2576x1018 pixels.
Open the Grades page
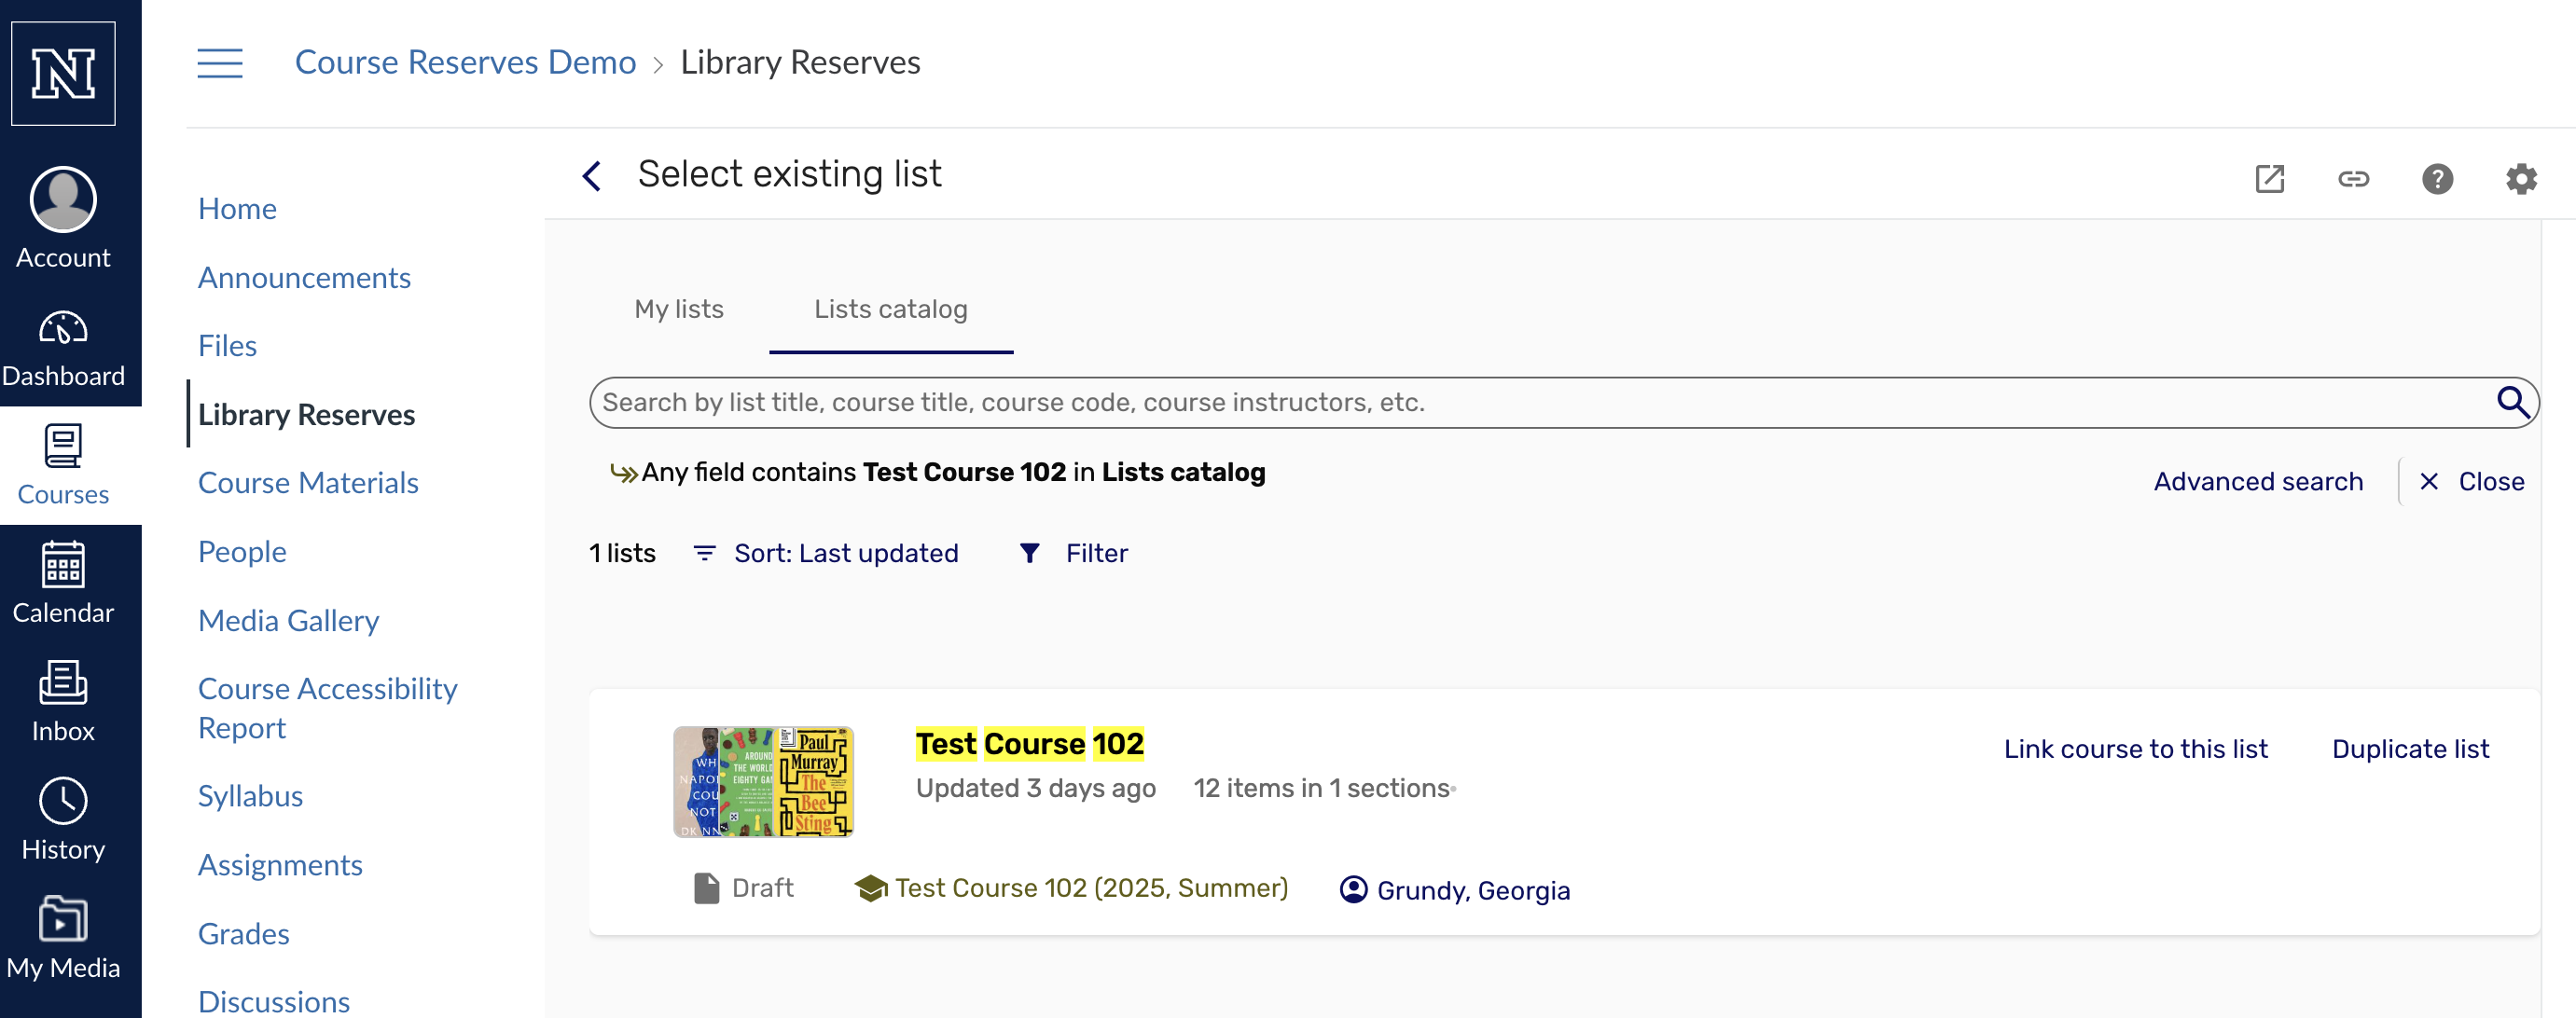pyautogui.click(x=243, y=933)
